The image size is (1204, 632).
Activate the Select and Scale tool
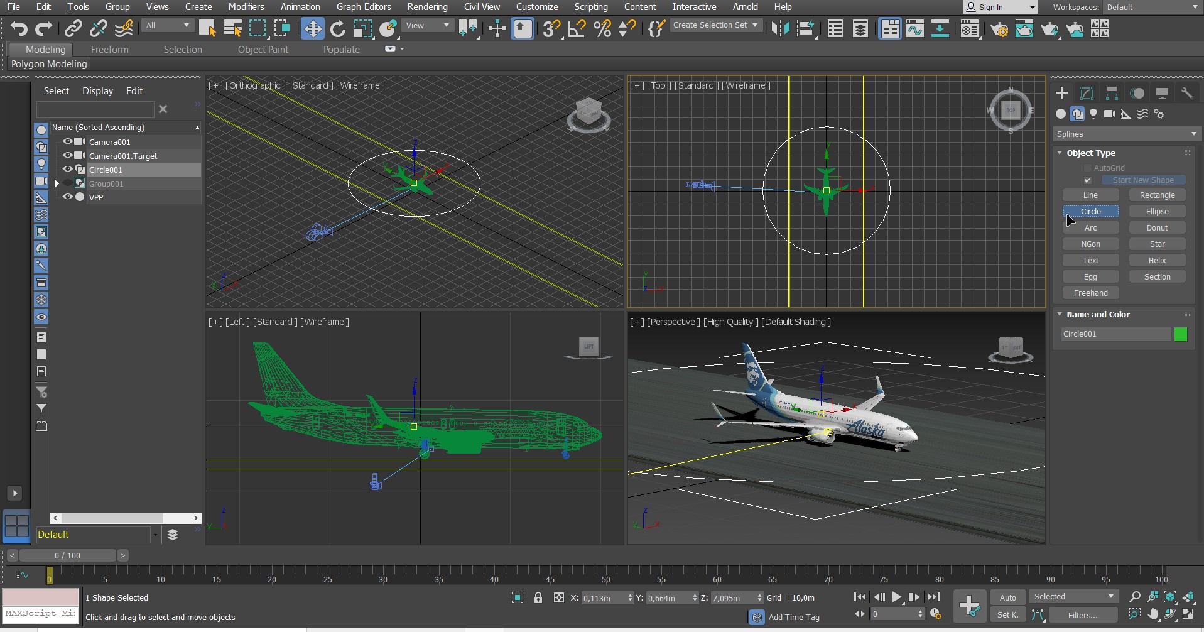(x=363, y=29)
